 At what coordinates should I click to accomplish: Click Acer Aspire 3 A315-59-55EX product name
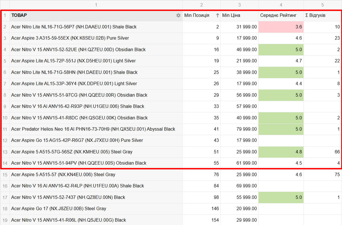(70, 38)
